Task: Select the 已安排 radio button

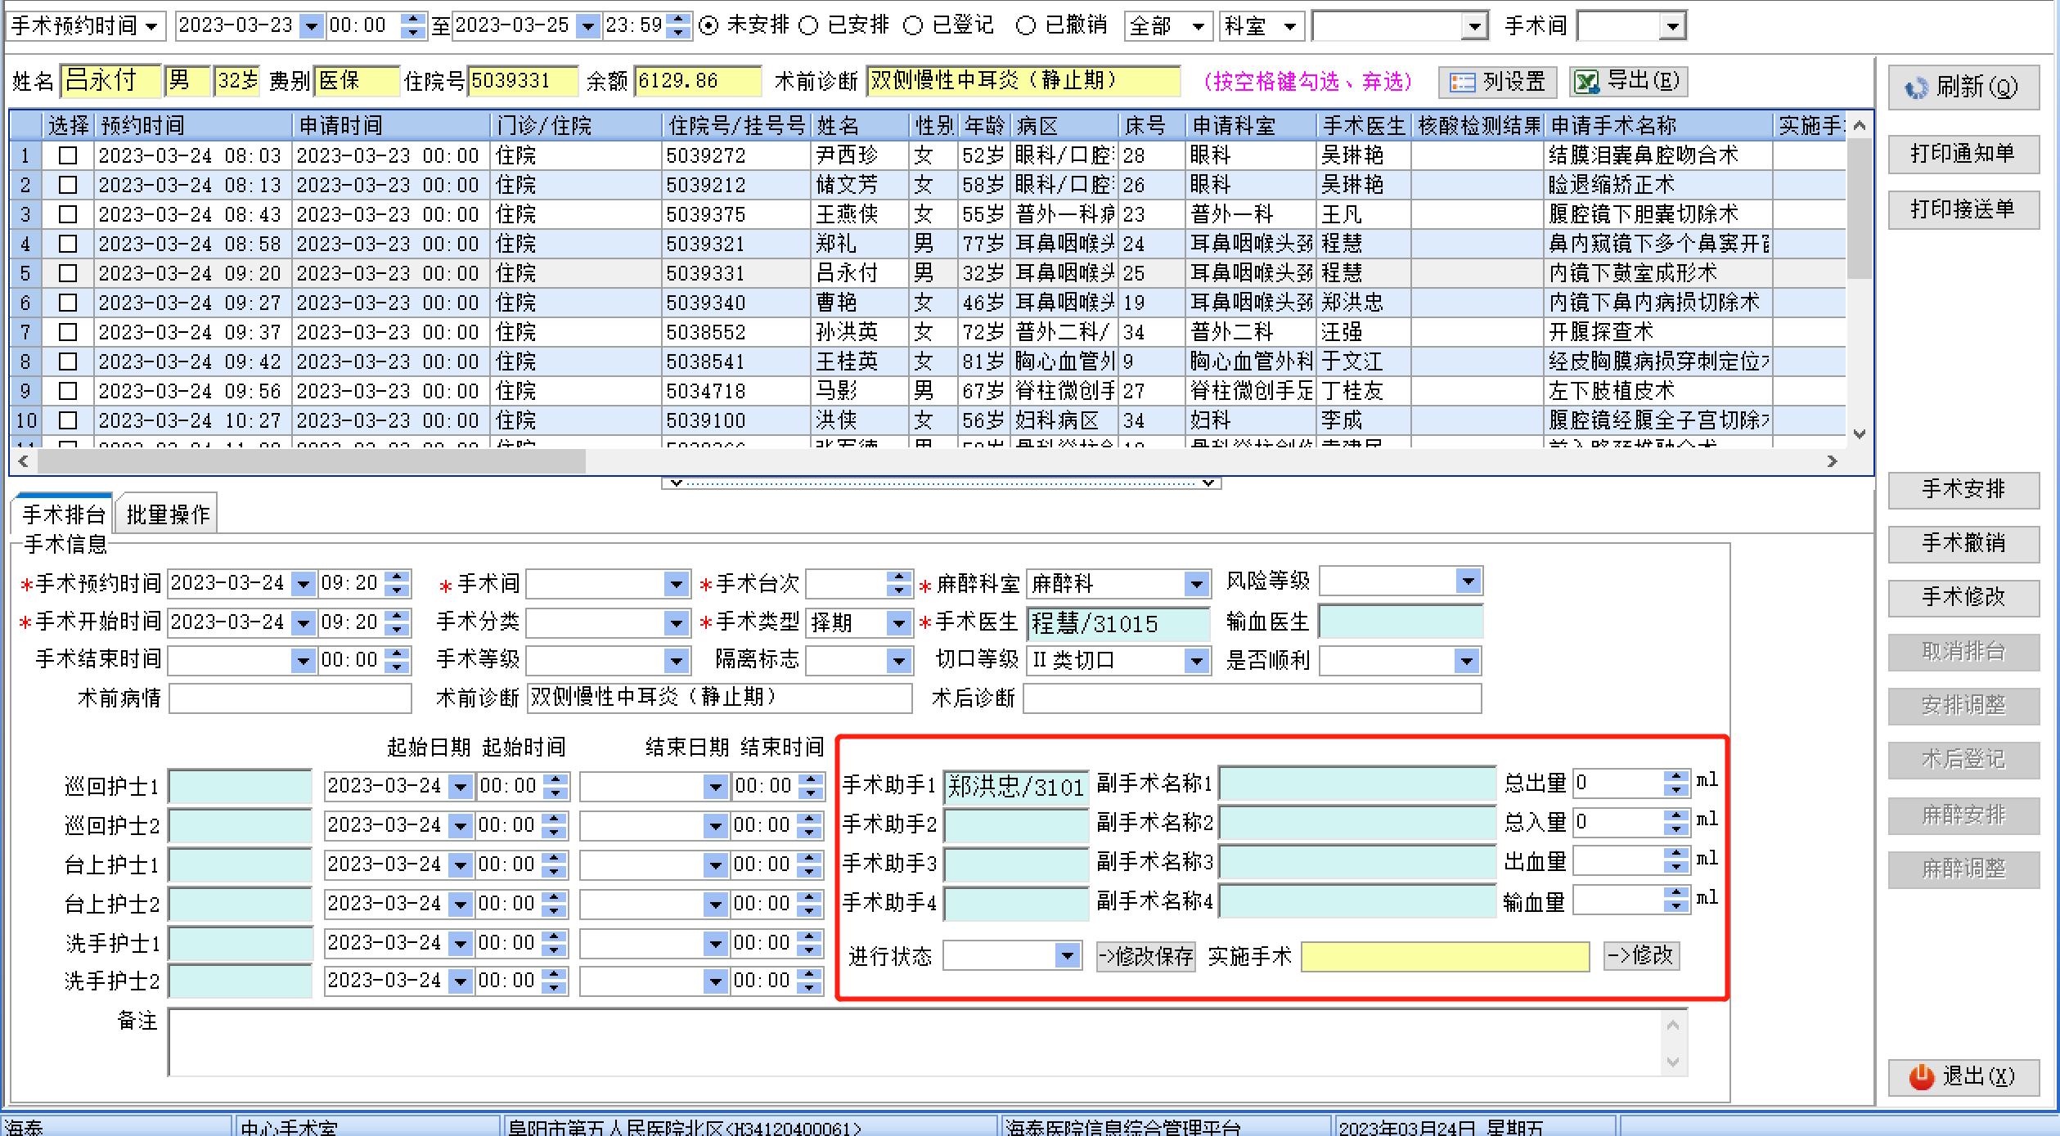Action: tap(809, 26)
